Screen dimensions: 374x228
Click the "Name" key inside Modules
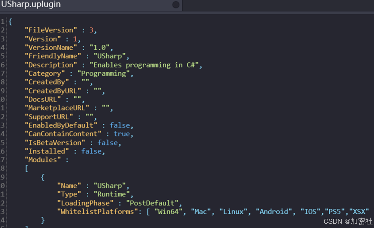click(69, 186)
